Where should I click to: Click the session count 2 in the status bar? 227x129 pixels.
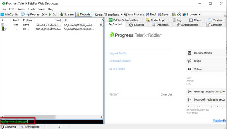tap(59, 127)
